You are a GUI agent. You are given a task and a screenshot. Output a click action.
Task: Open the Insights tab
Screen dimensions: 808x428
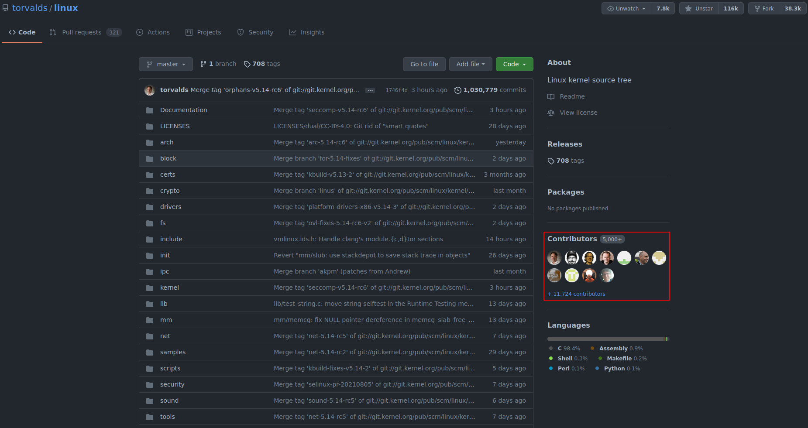coord(307,32)
